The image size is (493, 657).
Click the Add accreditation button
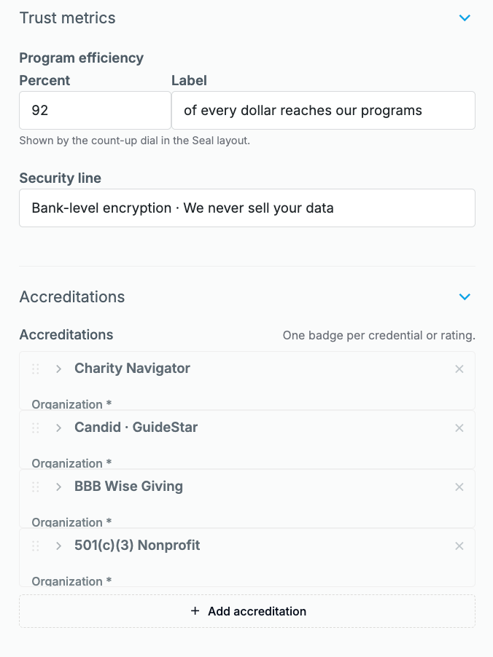247,611
